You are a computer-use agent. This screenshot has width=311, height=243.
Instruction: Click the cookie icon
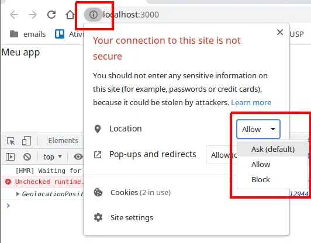click(x=98, y=192)
